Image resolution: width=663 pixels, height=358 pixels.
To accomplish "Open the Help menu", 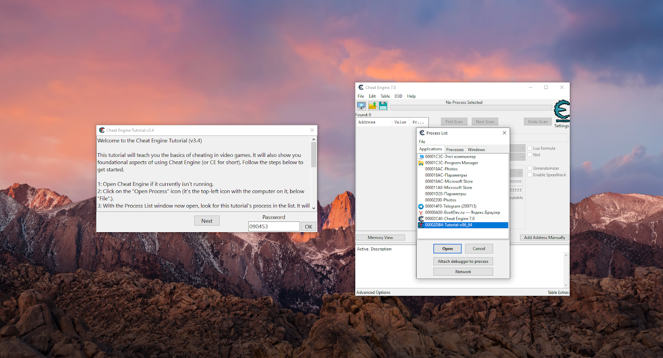I will [x=411, y=96].
